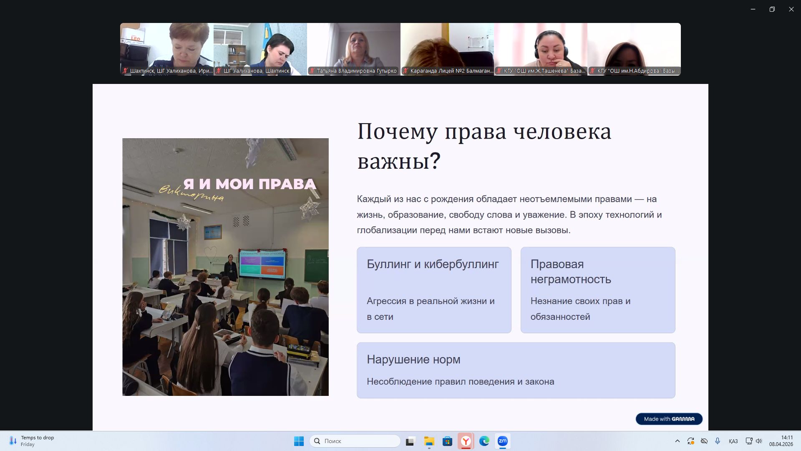Click the microphone tray icon
801x451 pixels.
718,441
